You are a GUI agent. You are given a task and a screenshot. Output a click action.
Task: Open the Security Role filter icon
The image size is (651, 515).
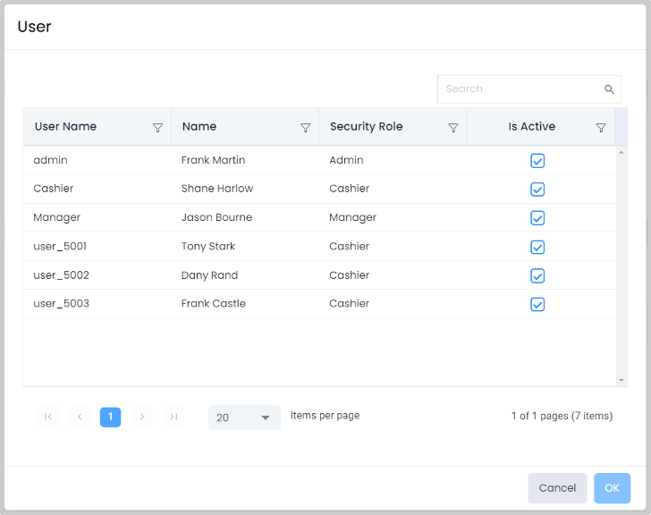pos(453,128)
